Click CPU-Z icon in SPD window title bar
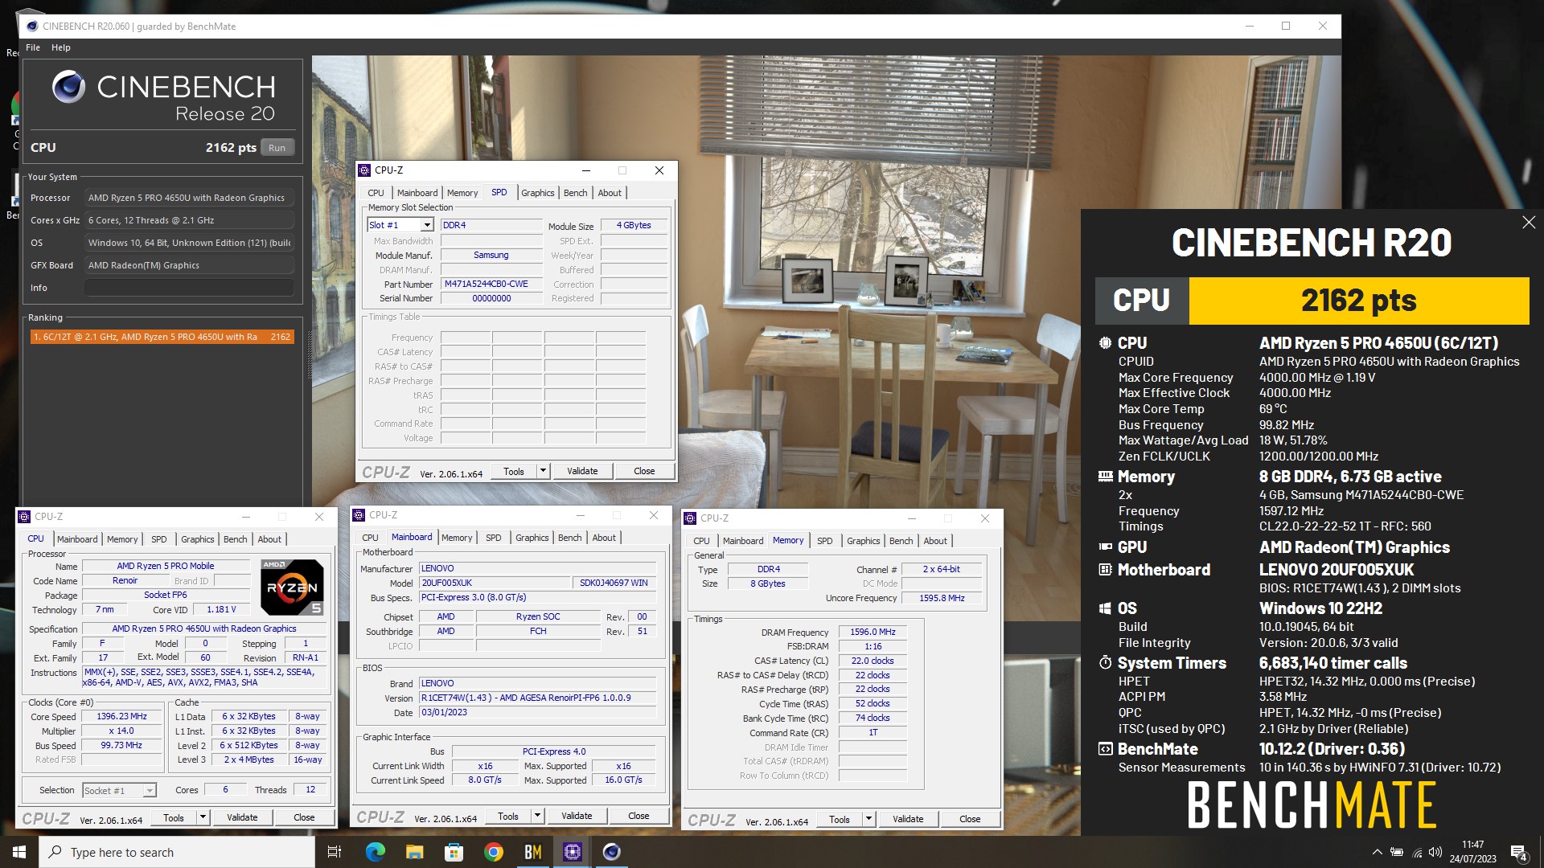 pos(365,170)
